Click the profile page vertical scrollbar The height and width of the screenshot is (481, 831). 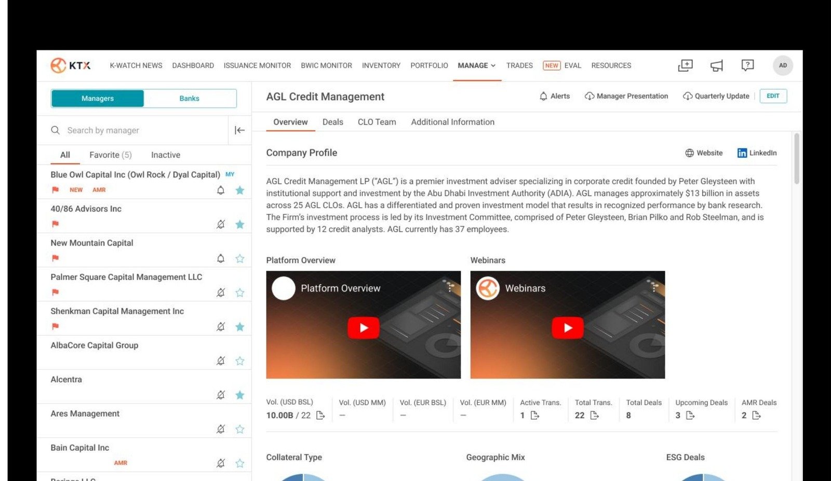point(797,158)
